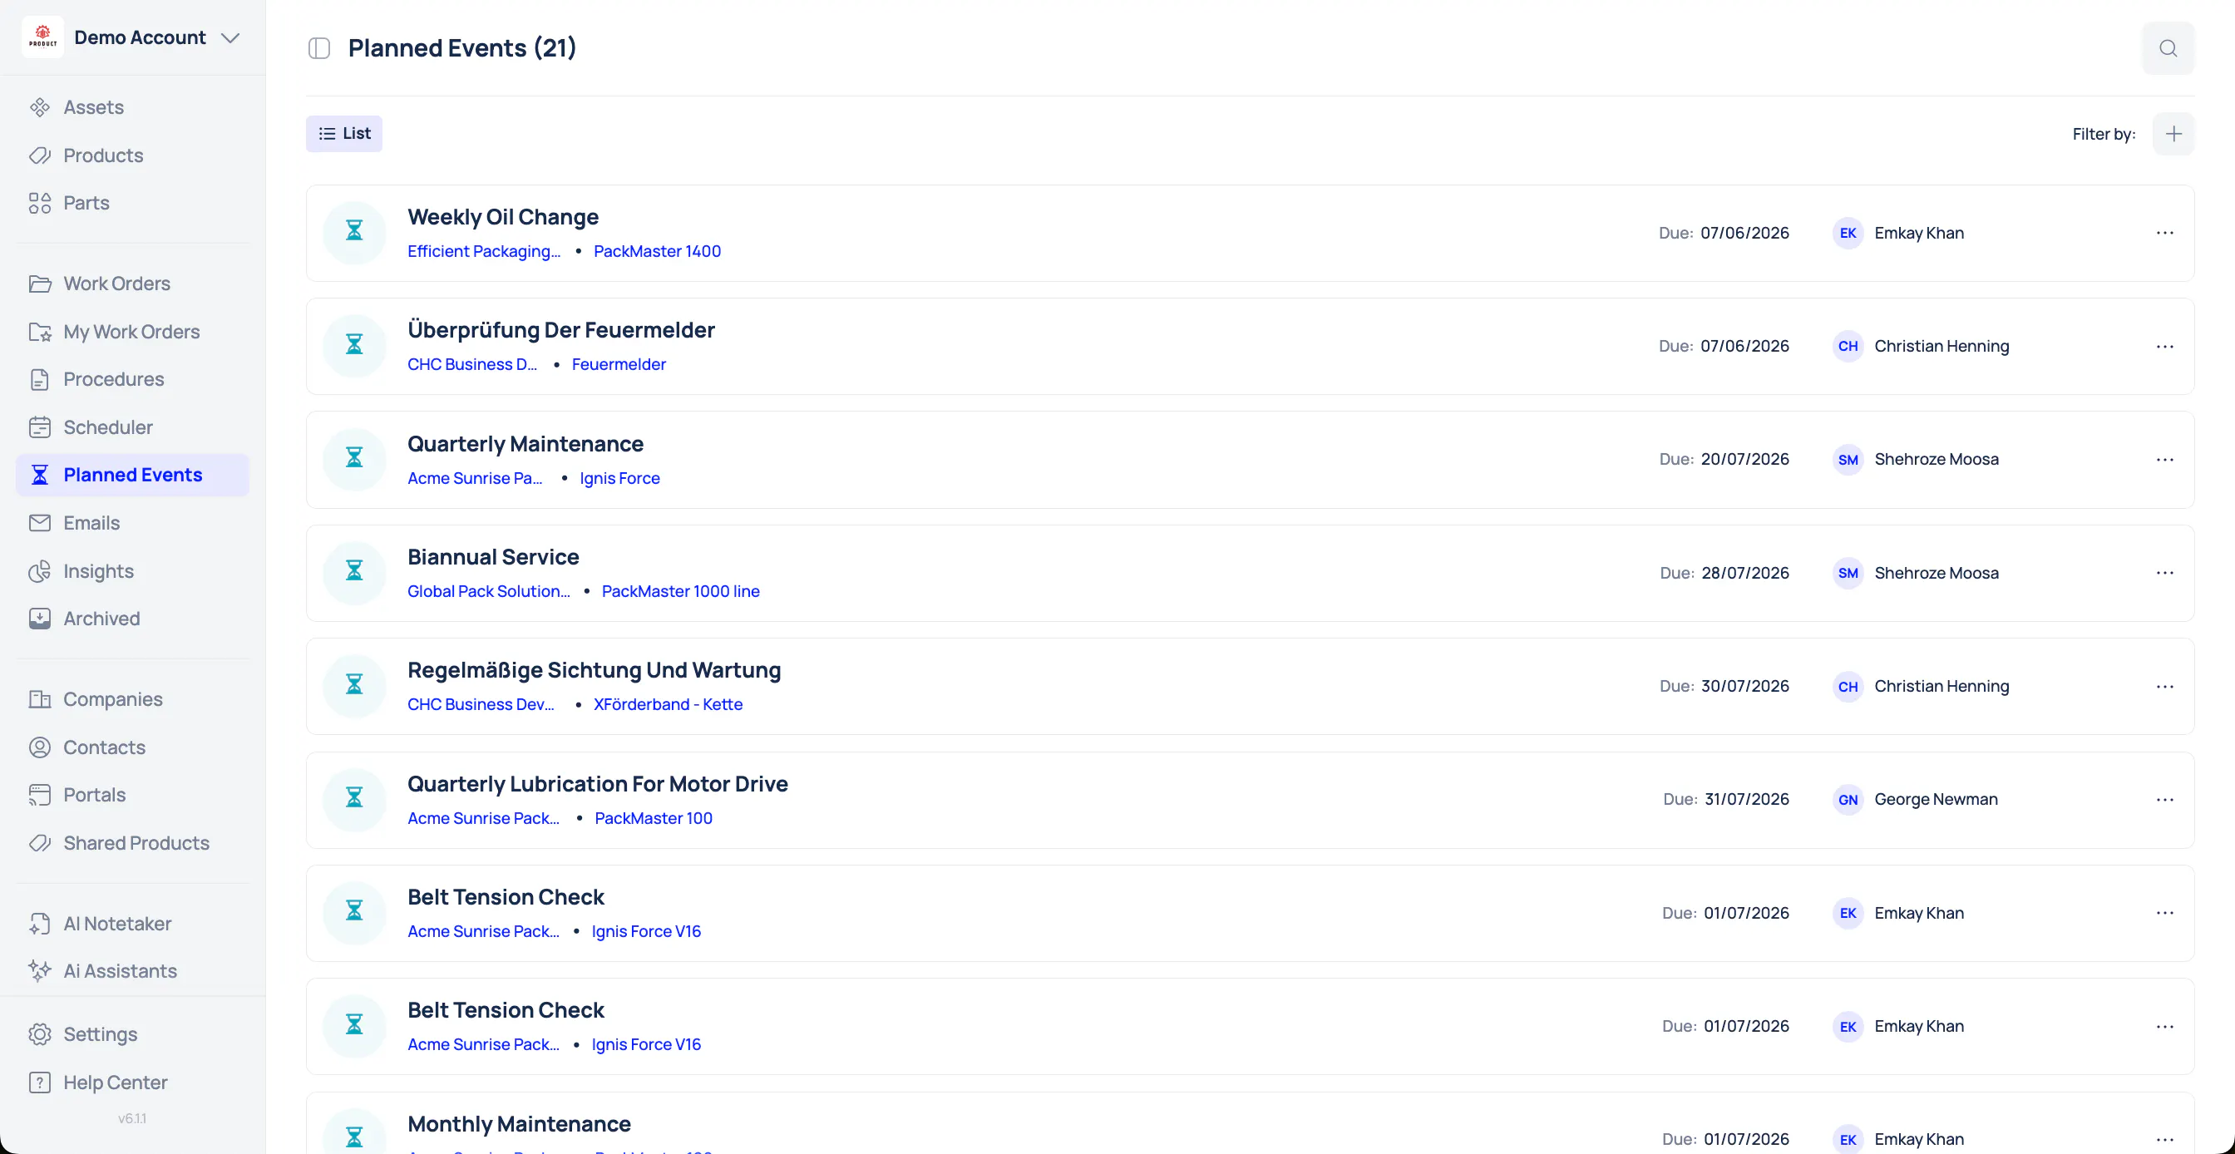Viewport: 2235px width, 1154px height.
Task: Open the PackMaster 1000 line link
Action: [x=680, y=591]
